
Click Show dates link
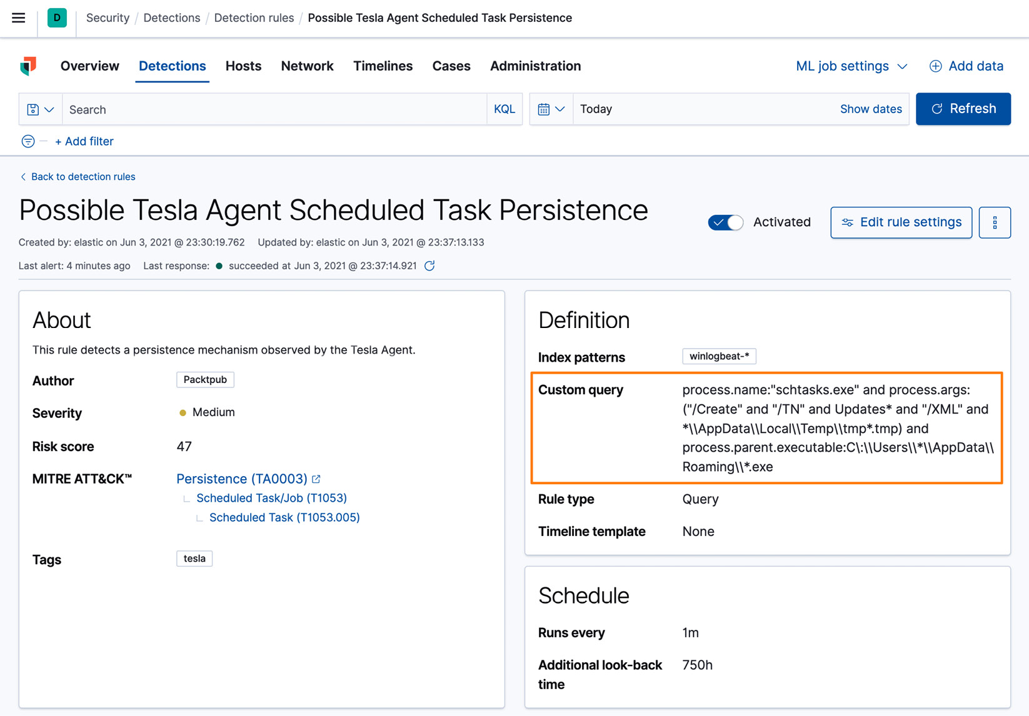[871, 109]
